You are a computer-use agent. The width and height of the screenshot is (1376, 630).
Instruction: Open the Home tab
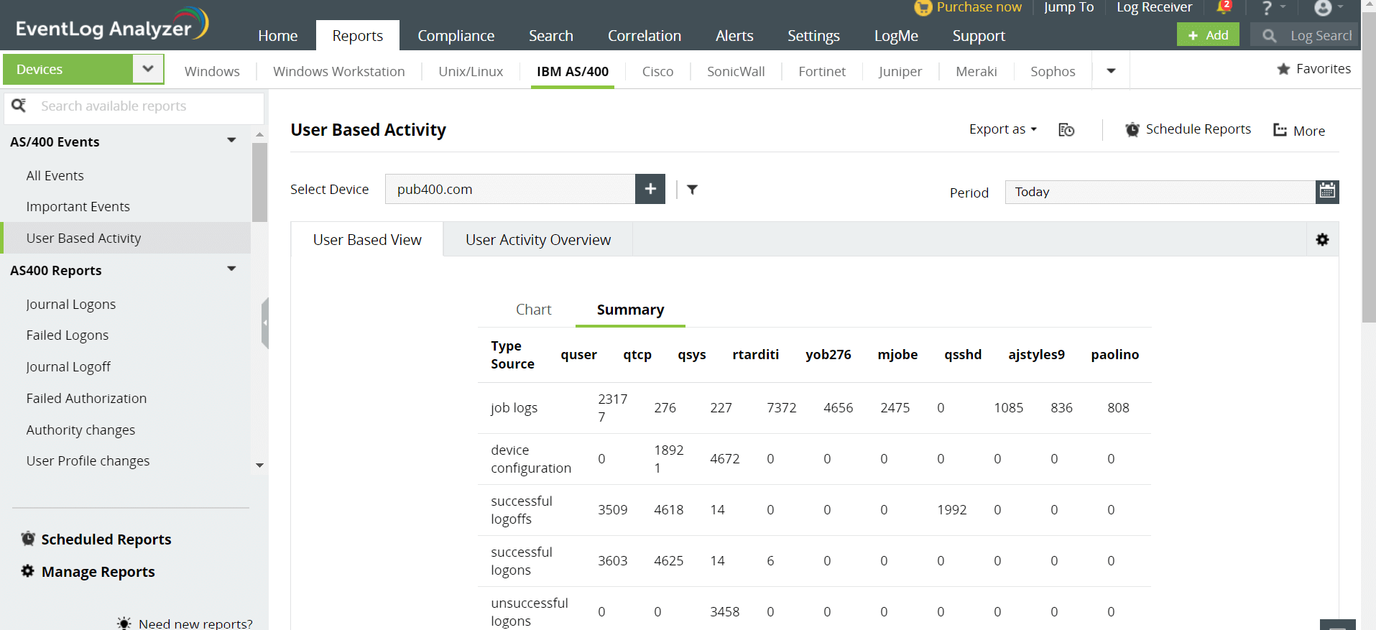278,35
